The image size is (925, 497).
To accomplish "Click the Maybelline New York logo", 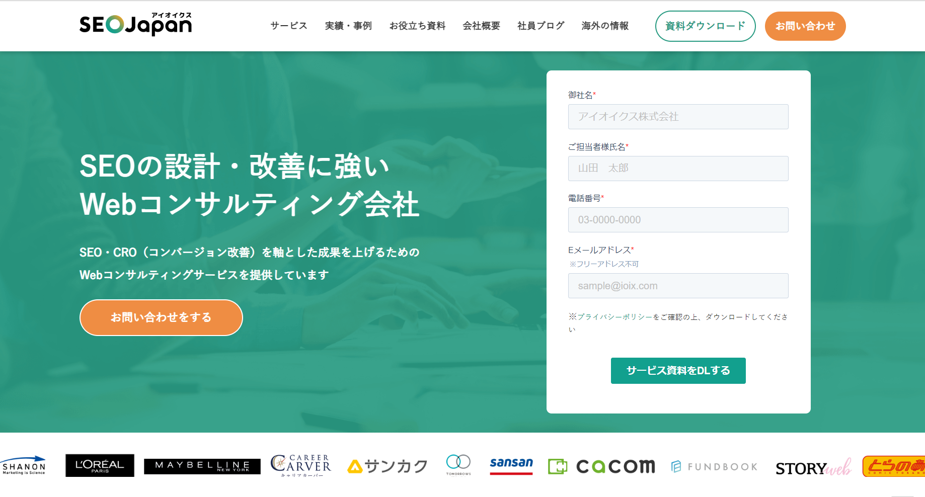I will pos(202,466).
